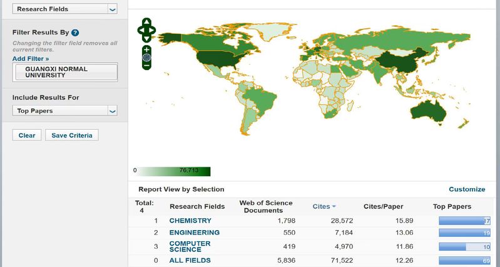Click the Research Fields column header
500x267 pixels.
click(x=197, y=207)
